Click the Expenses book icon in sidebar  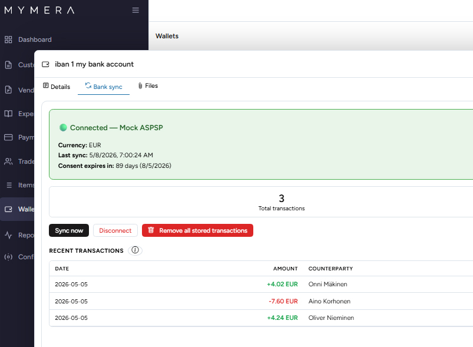(x=8, y=114)
